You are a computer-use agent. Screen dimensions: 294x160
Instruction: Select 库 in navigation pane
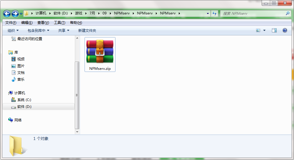(x=16, y=52)
